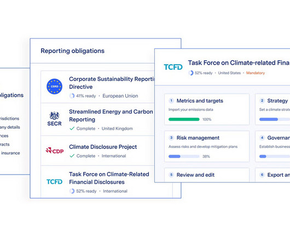Open Corporate Sustainability Reporting Directive entry

[97, 87]
